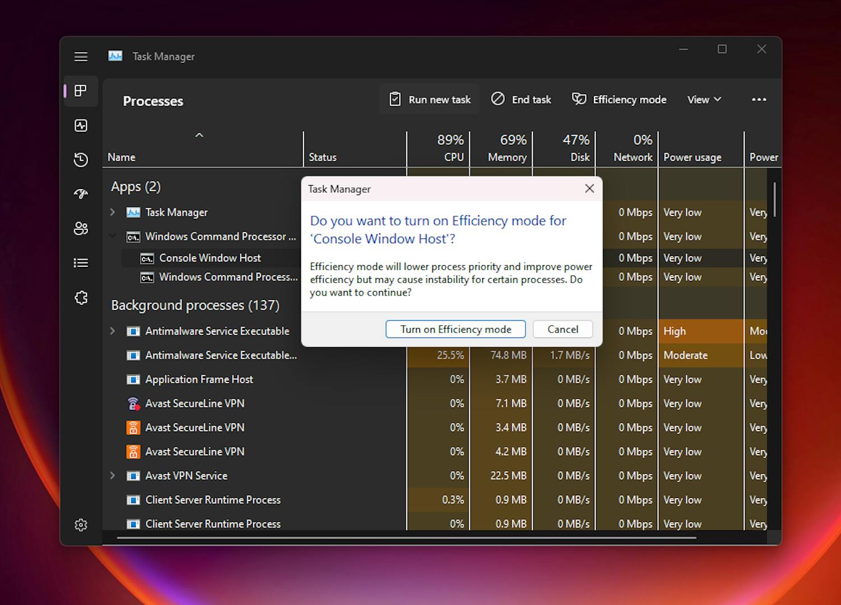Open the Performance page
Screen dimensions: 841x605
80,125
